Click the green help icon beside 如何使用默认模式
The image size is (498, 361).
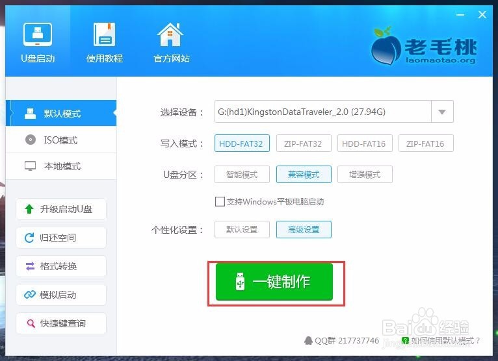pyautogui.click(x=405, y=341)
